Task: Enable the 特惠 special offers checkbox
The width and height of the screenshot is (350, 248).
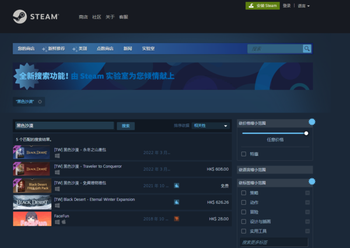Action: pos(244,154)
